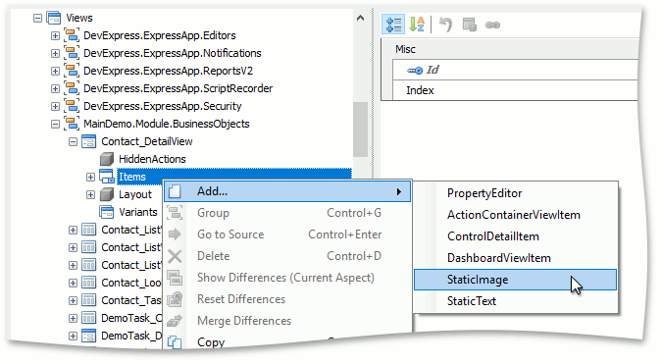Click the HiddenActions cube icon

[x=107, y=159]
